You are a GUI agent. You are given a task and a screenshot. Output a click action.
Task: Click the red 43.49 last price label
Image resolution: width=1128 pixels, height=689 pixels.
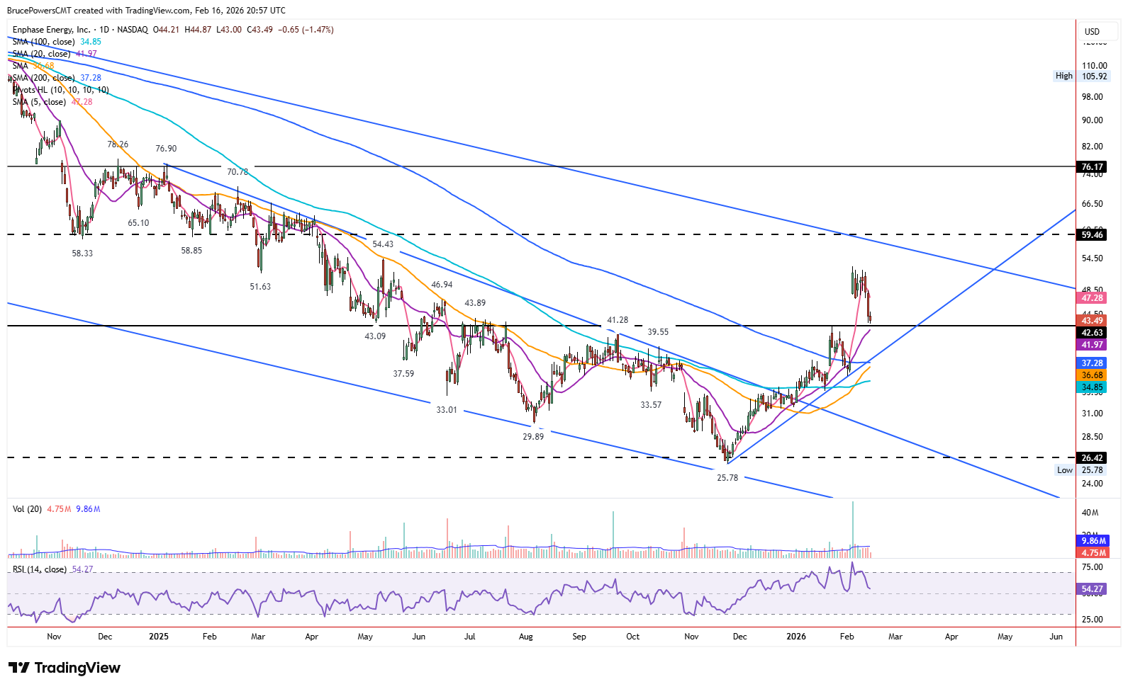click(x=1092, y=321)
